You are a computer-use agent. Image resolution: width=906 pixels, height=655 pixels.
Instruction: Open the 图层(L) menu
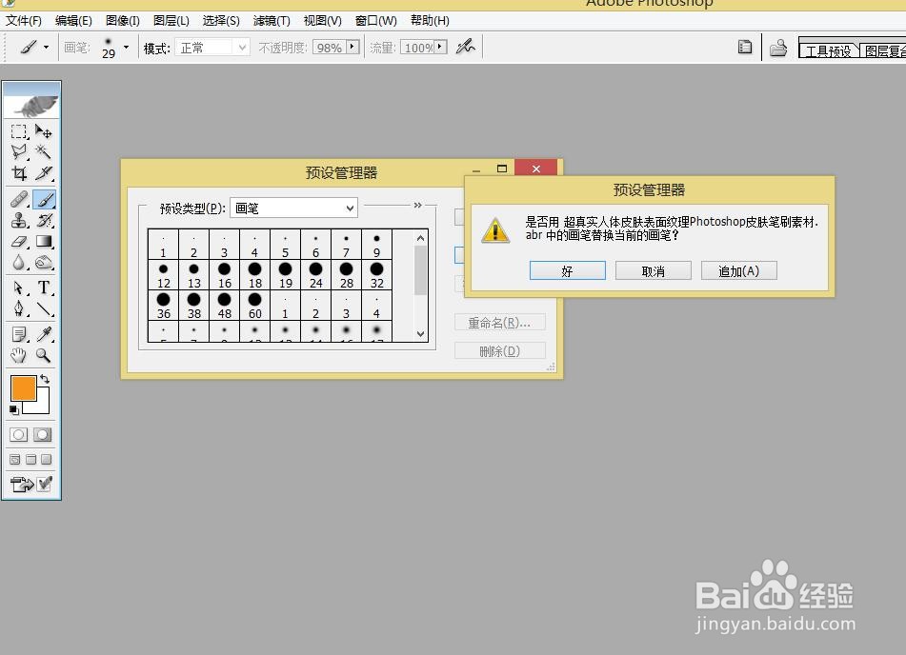(x=171, y=21)
